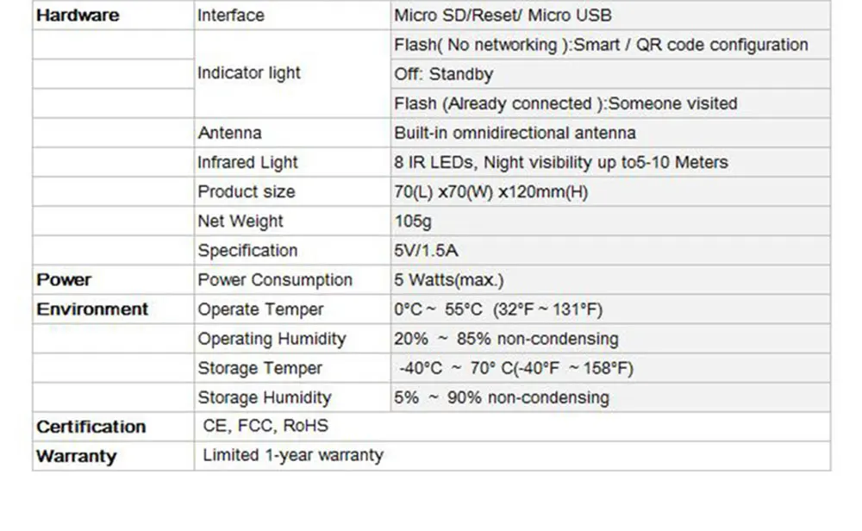Click the Built-in omnidirectional antenna cell
Screen dimensions: 862x531
610,133
